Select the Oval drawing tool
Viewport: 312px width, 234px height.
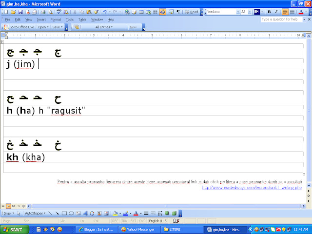click(71, 214)
